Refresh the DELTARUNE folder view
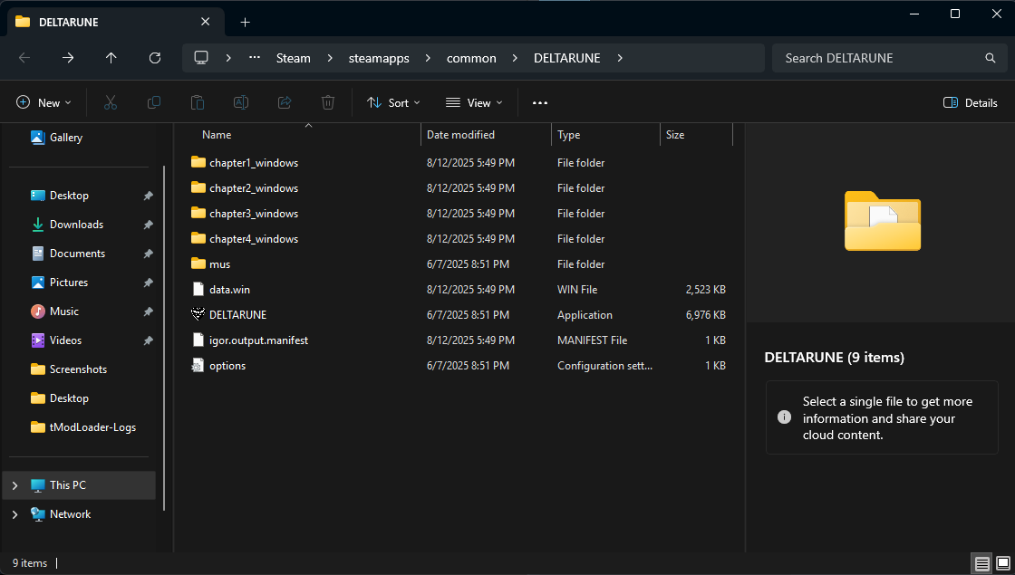Screen dimensions: 1015x575 pyautogui.click(x=155, y=58)
